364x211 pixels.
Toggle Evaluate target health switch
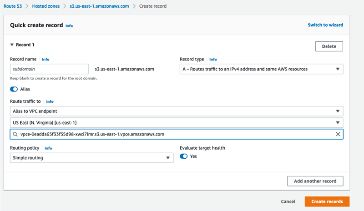(x=184, y=156)
